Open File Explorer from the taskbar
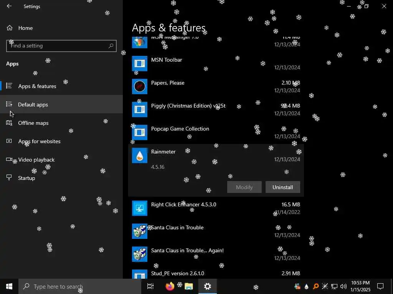The width and height of the screenshot is (393, 294). click(189, 286)
